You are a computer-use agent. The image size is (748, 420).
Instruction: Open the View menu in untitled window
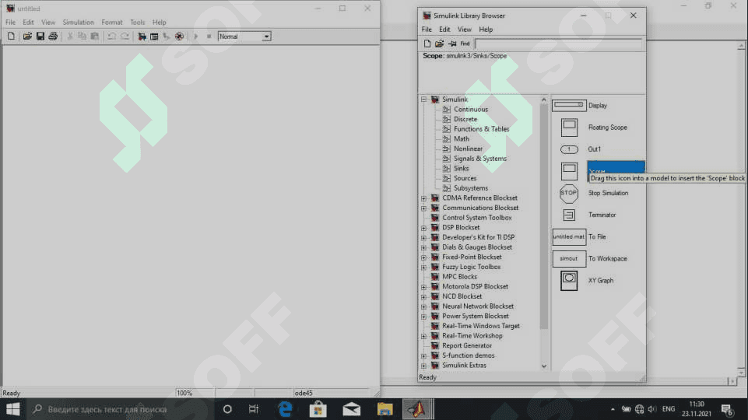[x=48, y=22]
